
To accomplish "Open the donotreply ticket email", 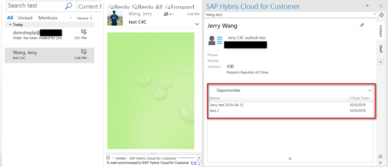I will coord(50,35).
